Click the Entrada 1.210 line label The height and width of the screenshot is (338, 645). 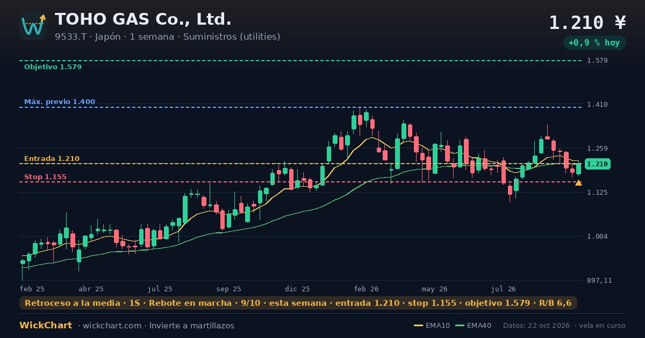(x=52, y=159)
